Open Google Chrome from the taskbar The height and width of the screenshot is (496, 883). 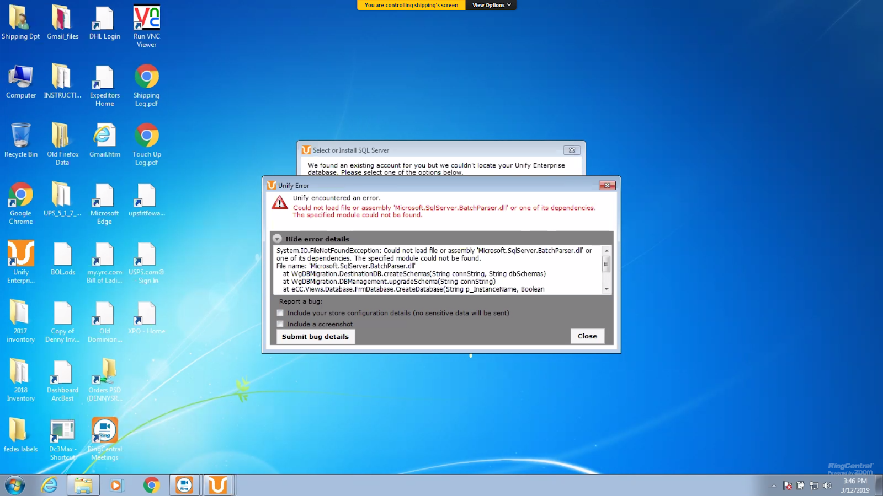[x=151, y=486]
